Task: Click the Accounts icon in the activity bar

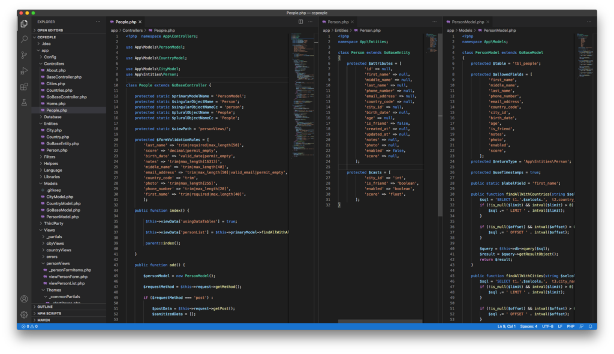Action: point(24,299)
